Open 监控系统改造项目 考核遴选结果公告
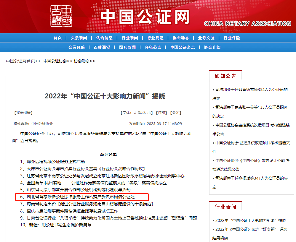This screenshot has width=296, height=242. pos(251,129)
